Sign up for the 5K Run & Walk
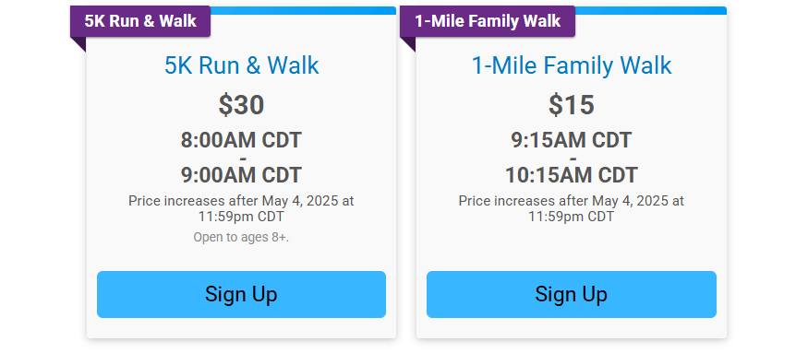Viewport: 808px width, 353px height. pyautogui.click(x=241, y=294)
